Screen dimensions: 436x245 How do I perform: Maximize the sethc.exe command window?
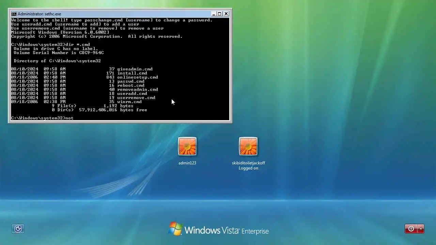pos(220,14)
